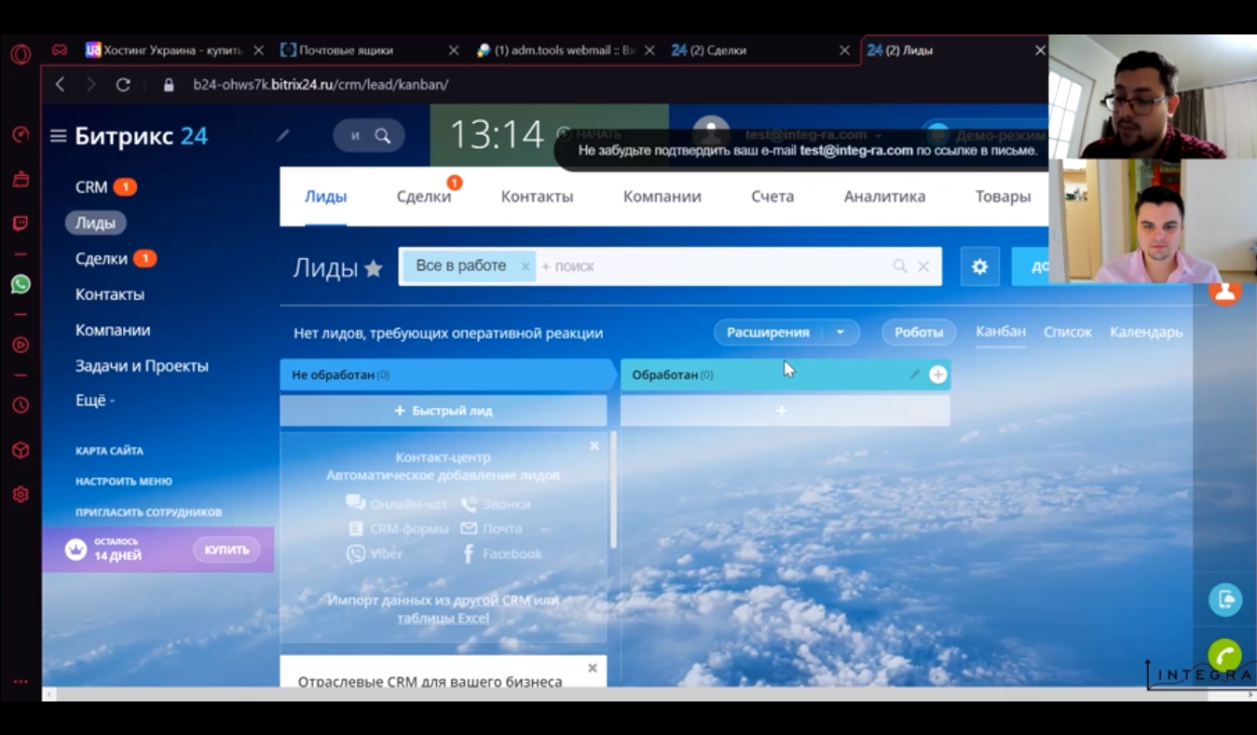Open the player icon in Opera sidebar

(20, 345)
